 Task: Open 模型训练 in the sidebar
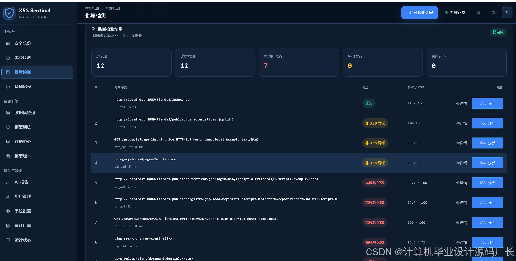pos(37,127)
